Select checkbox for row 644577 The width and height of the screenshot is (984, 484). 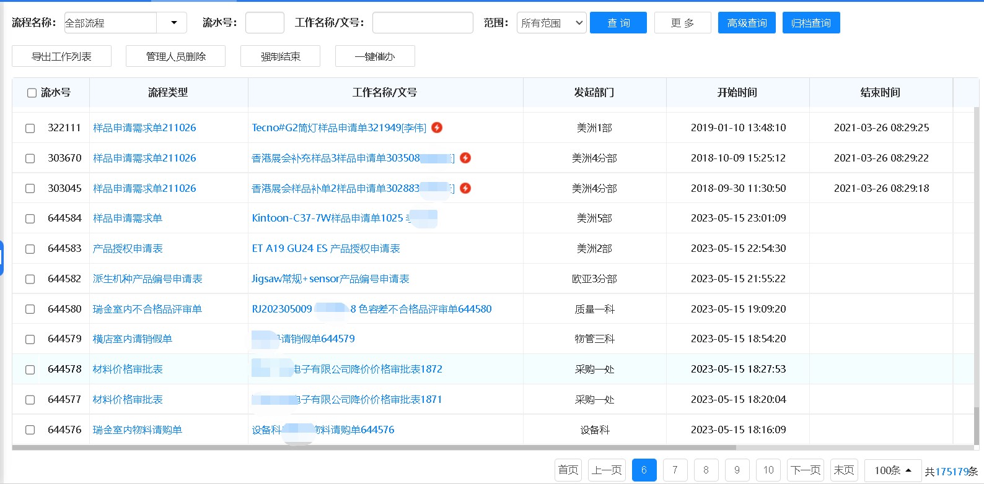(x=30, y=400)
